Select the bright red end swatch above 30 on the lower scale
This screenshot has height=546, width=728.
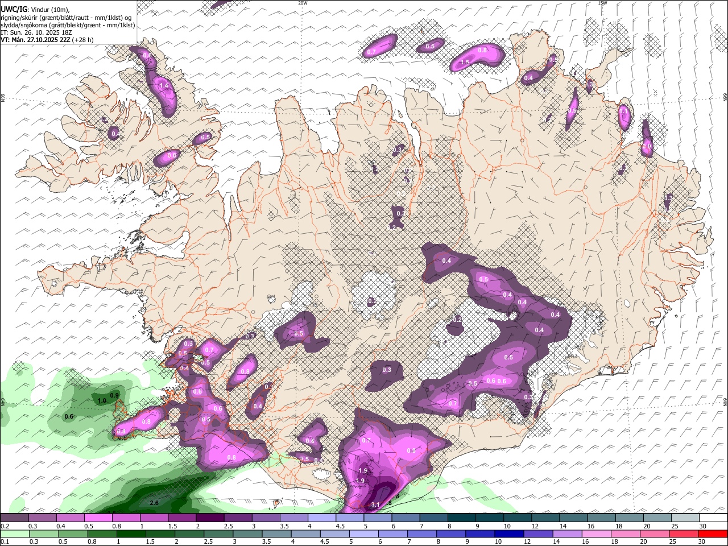[x=713, y=533]
